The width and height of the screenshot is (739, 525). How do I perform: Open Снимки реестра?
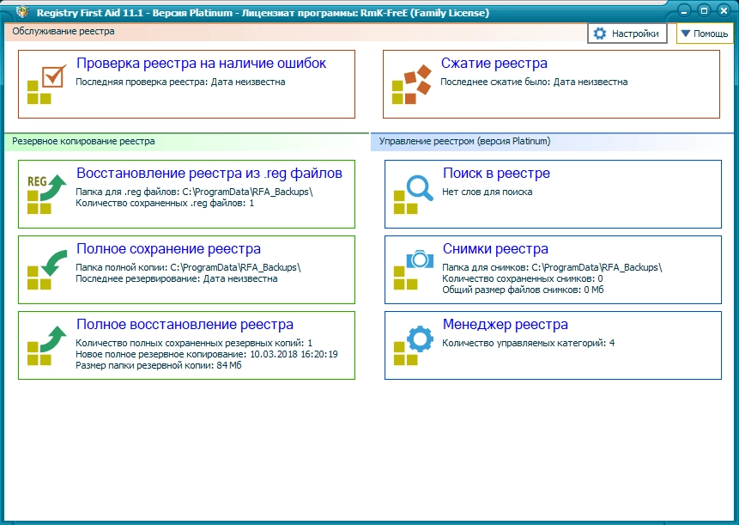(495, 248)
